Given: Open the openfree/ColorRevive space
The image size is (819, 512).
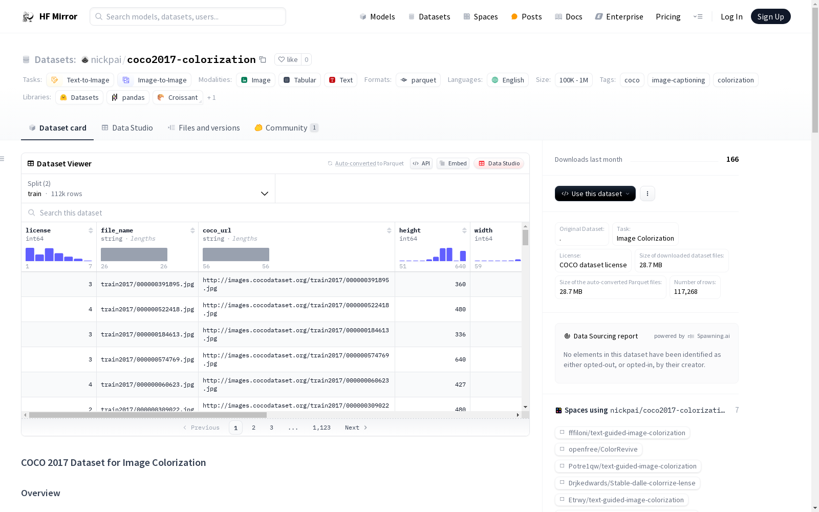Looking at the screenshot, I should (x=598, y=450).
